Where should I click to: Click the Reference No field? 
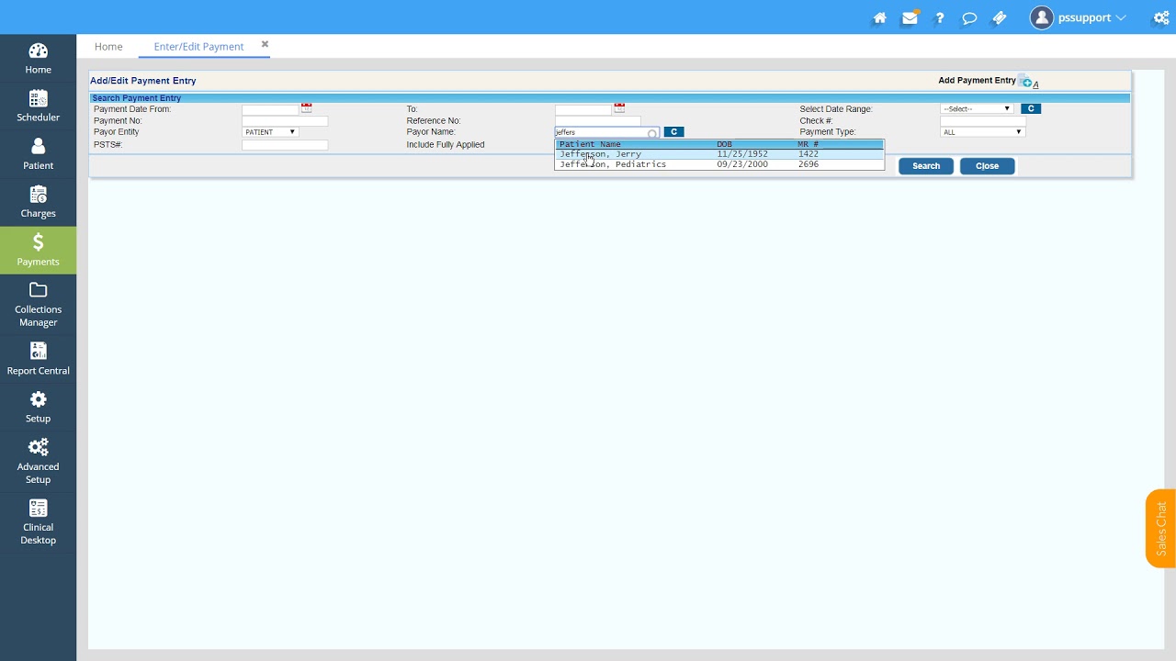(597, 121)
